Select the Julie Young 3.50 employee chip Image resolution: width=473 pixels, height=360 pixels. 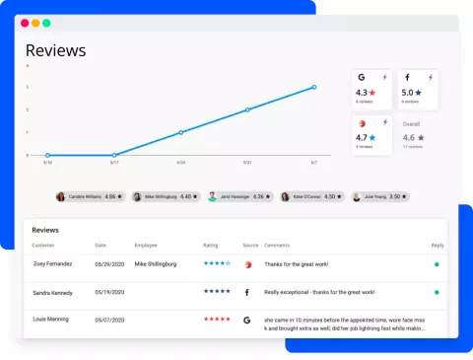[x=380, y=196]
